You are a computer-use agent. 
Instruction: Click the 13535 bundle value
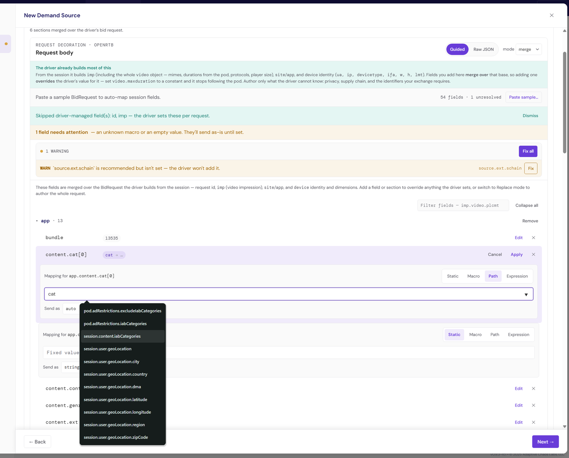point(111,238)
